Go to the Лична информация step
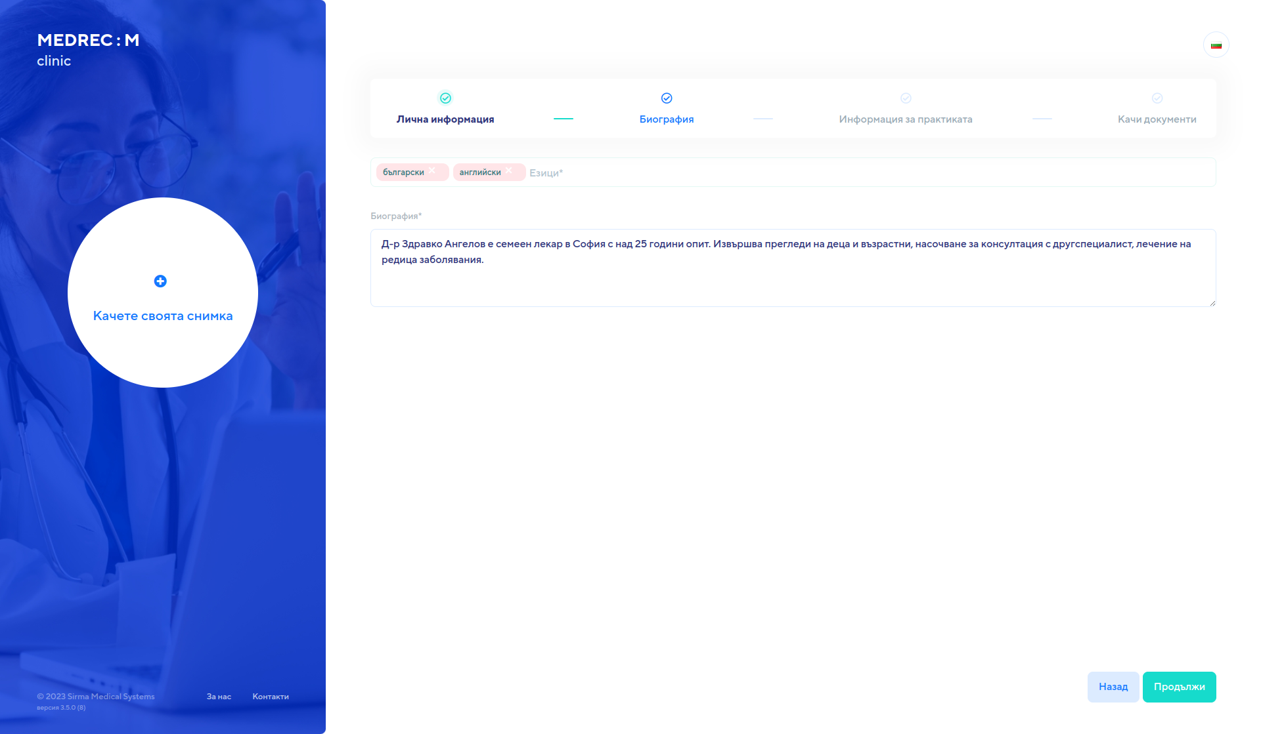1261x734 pixels. [445, 119]
